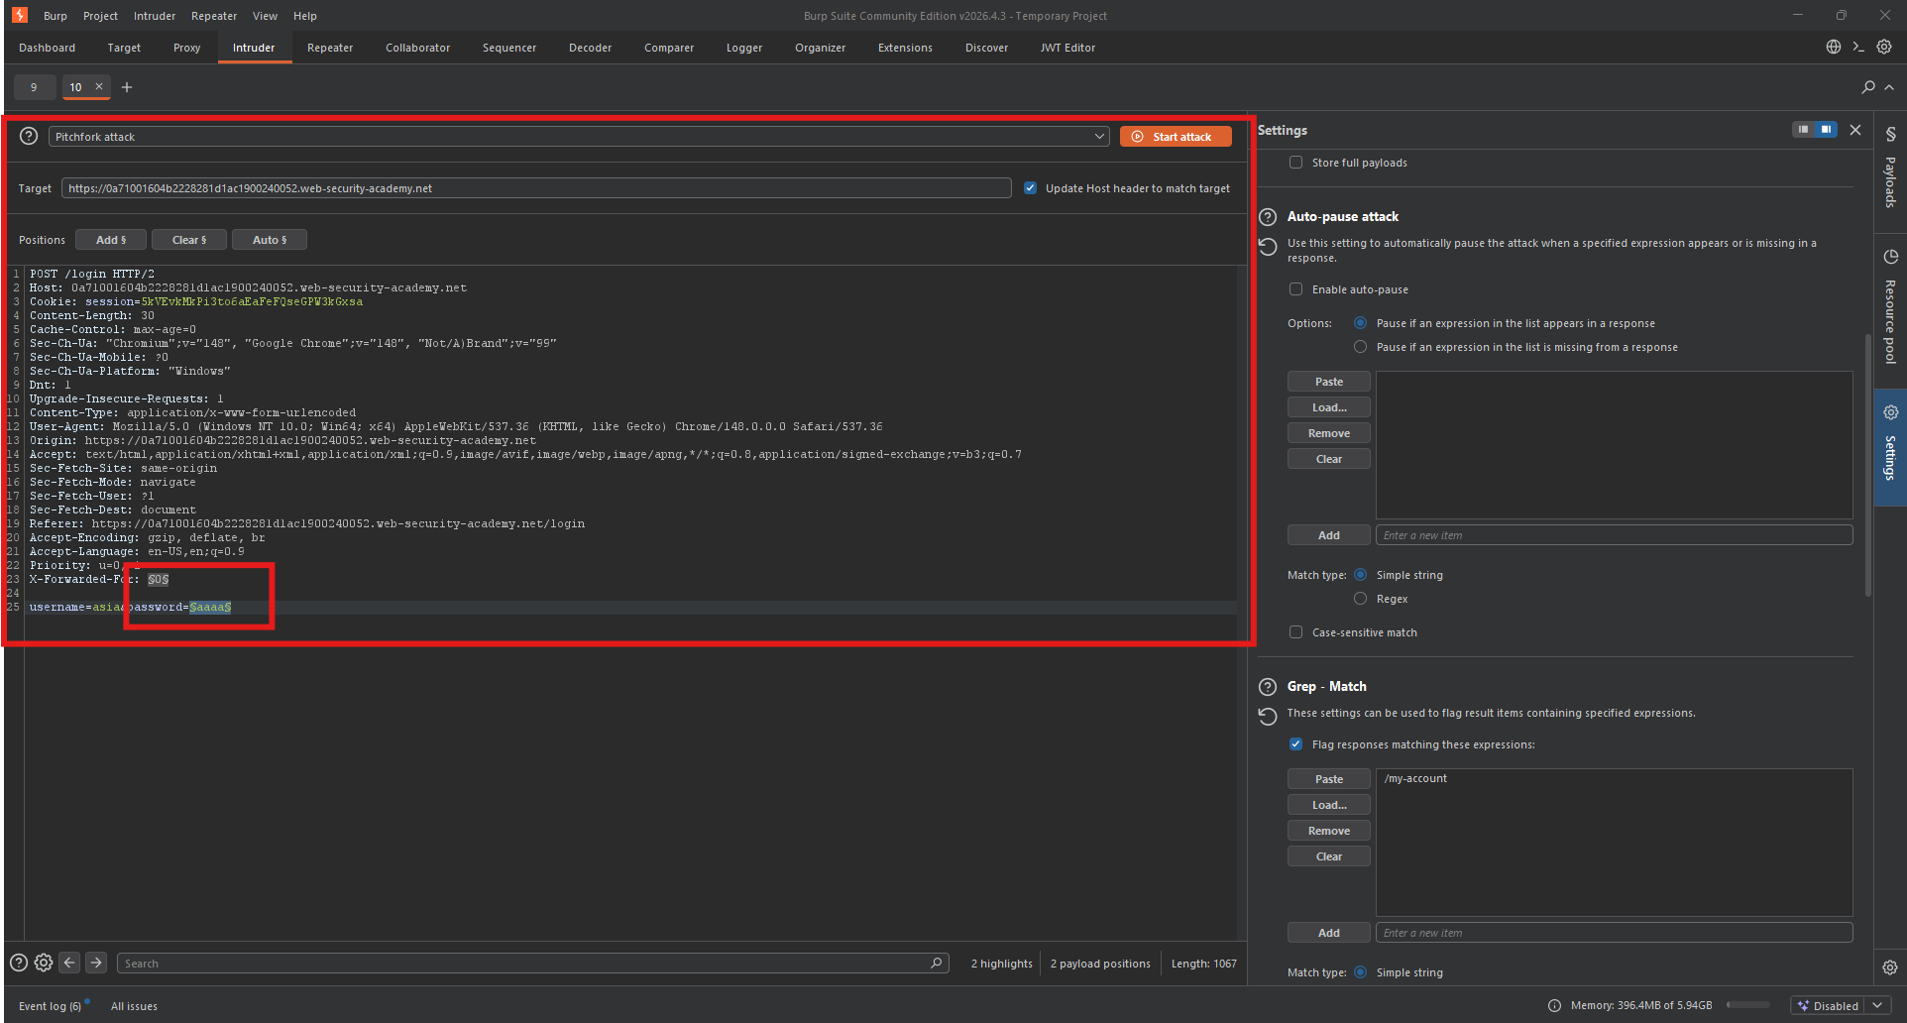Open the terminal prompt icon in top bar
This screenshot has height=1023, width=1907.
(1858, 47)
